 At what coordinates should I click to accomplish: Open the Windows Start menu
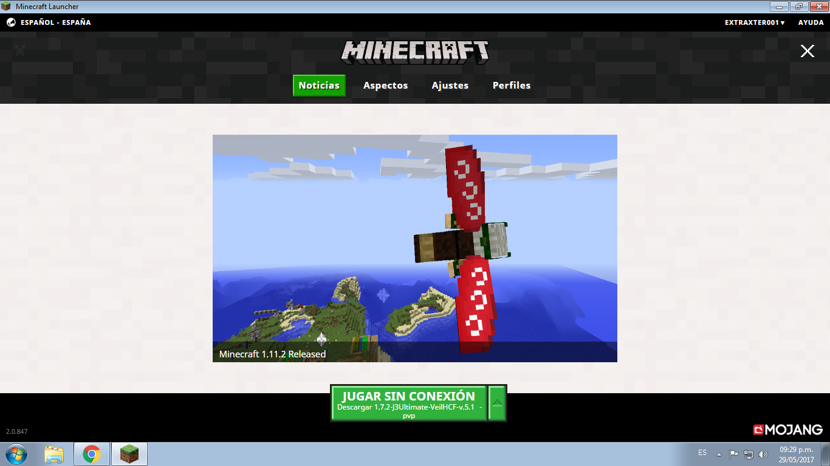[x=16, y=454]
